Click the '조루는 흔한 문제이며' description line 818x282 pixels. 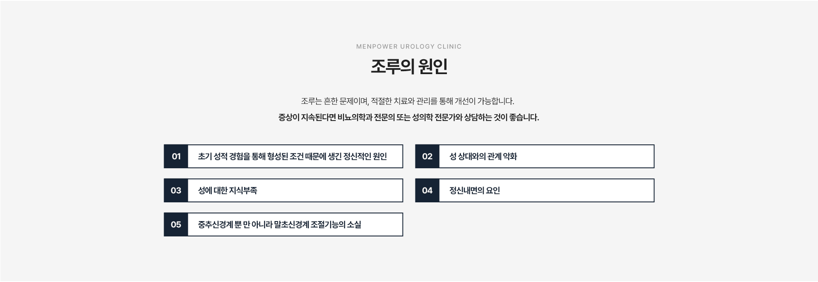click(408, 101)
